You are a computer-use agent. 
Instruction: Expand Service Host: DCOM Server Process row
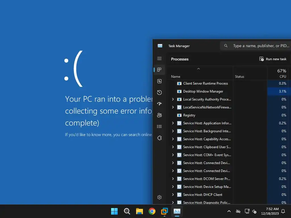click(x=173, y=179)
